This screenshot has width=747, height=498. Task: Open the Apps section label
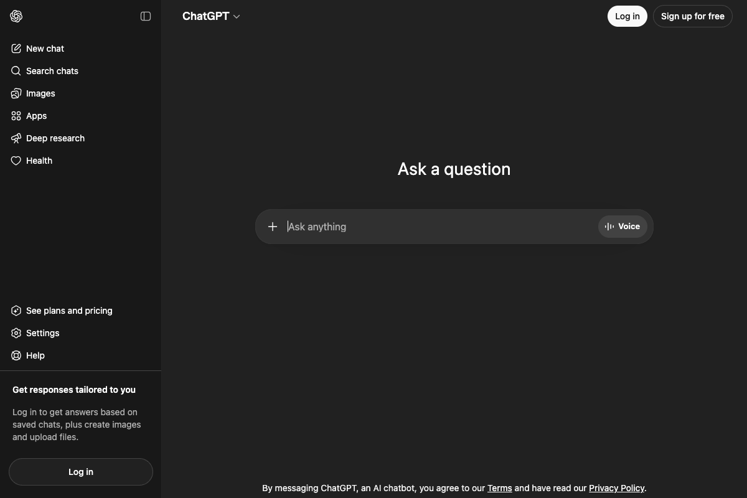37,116
